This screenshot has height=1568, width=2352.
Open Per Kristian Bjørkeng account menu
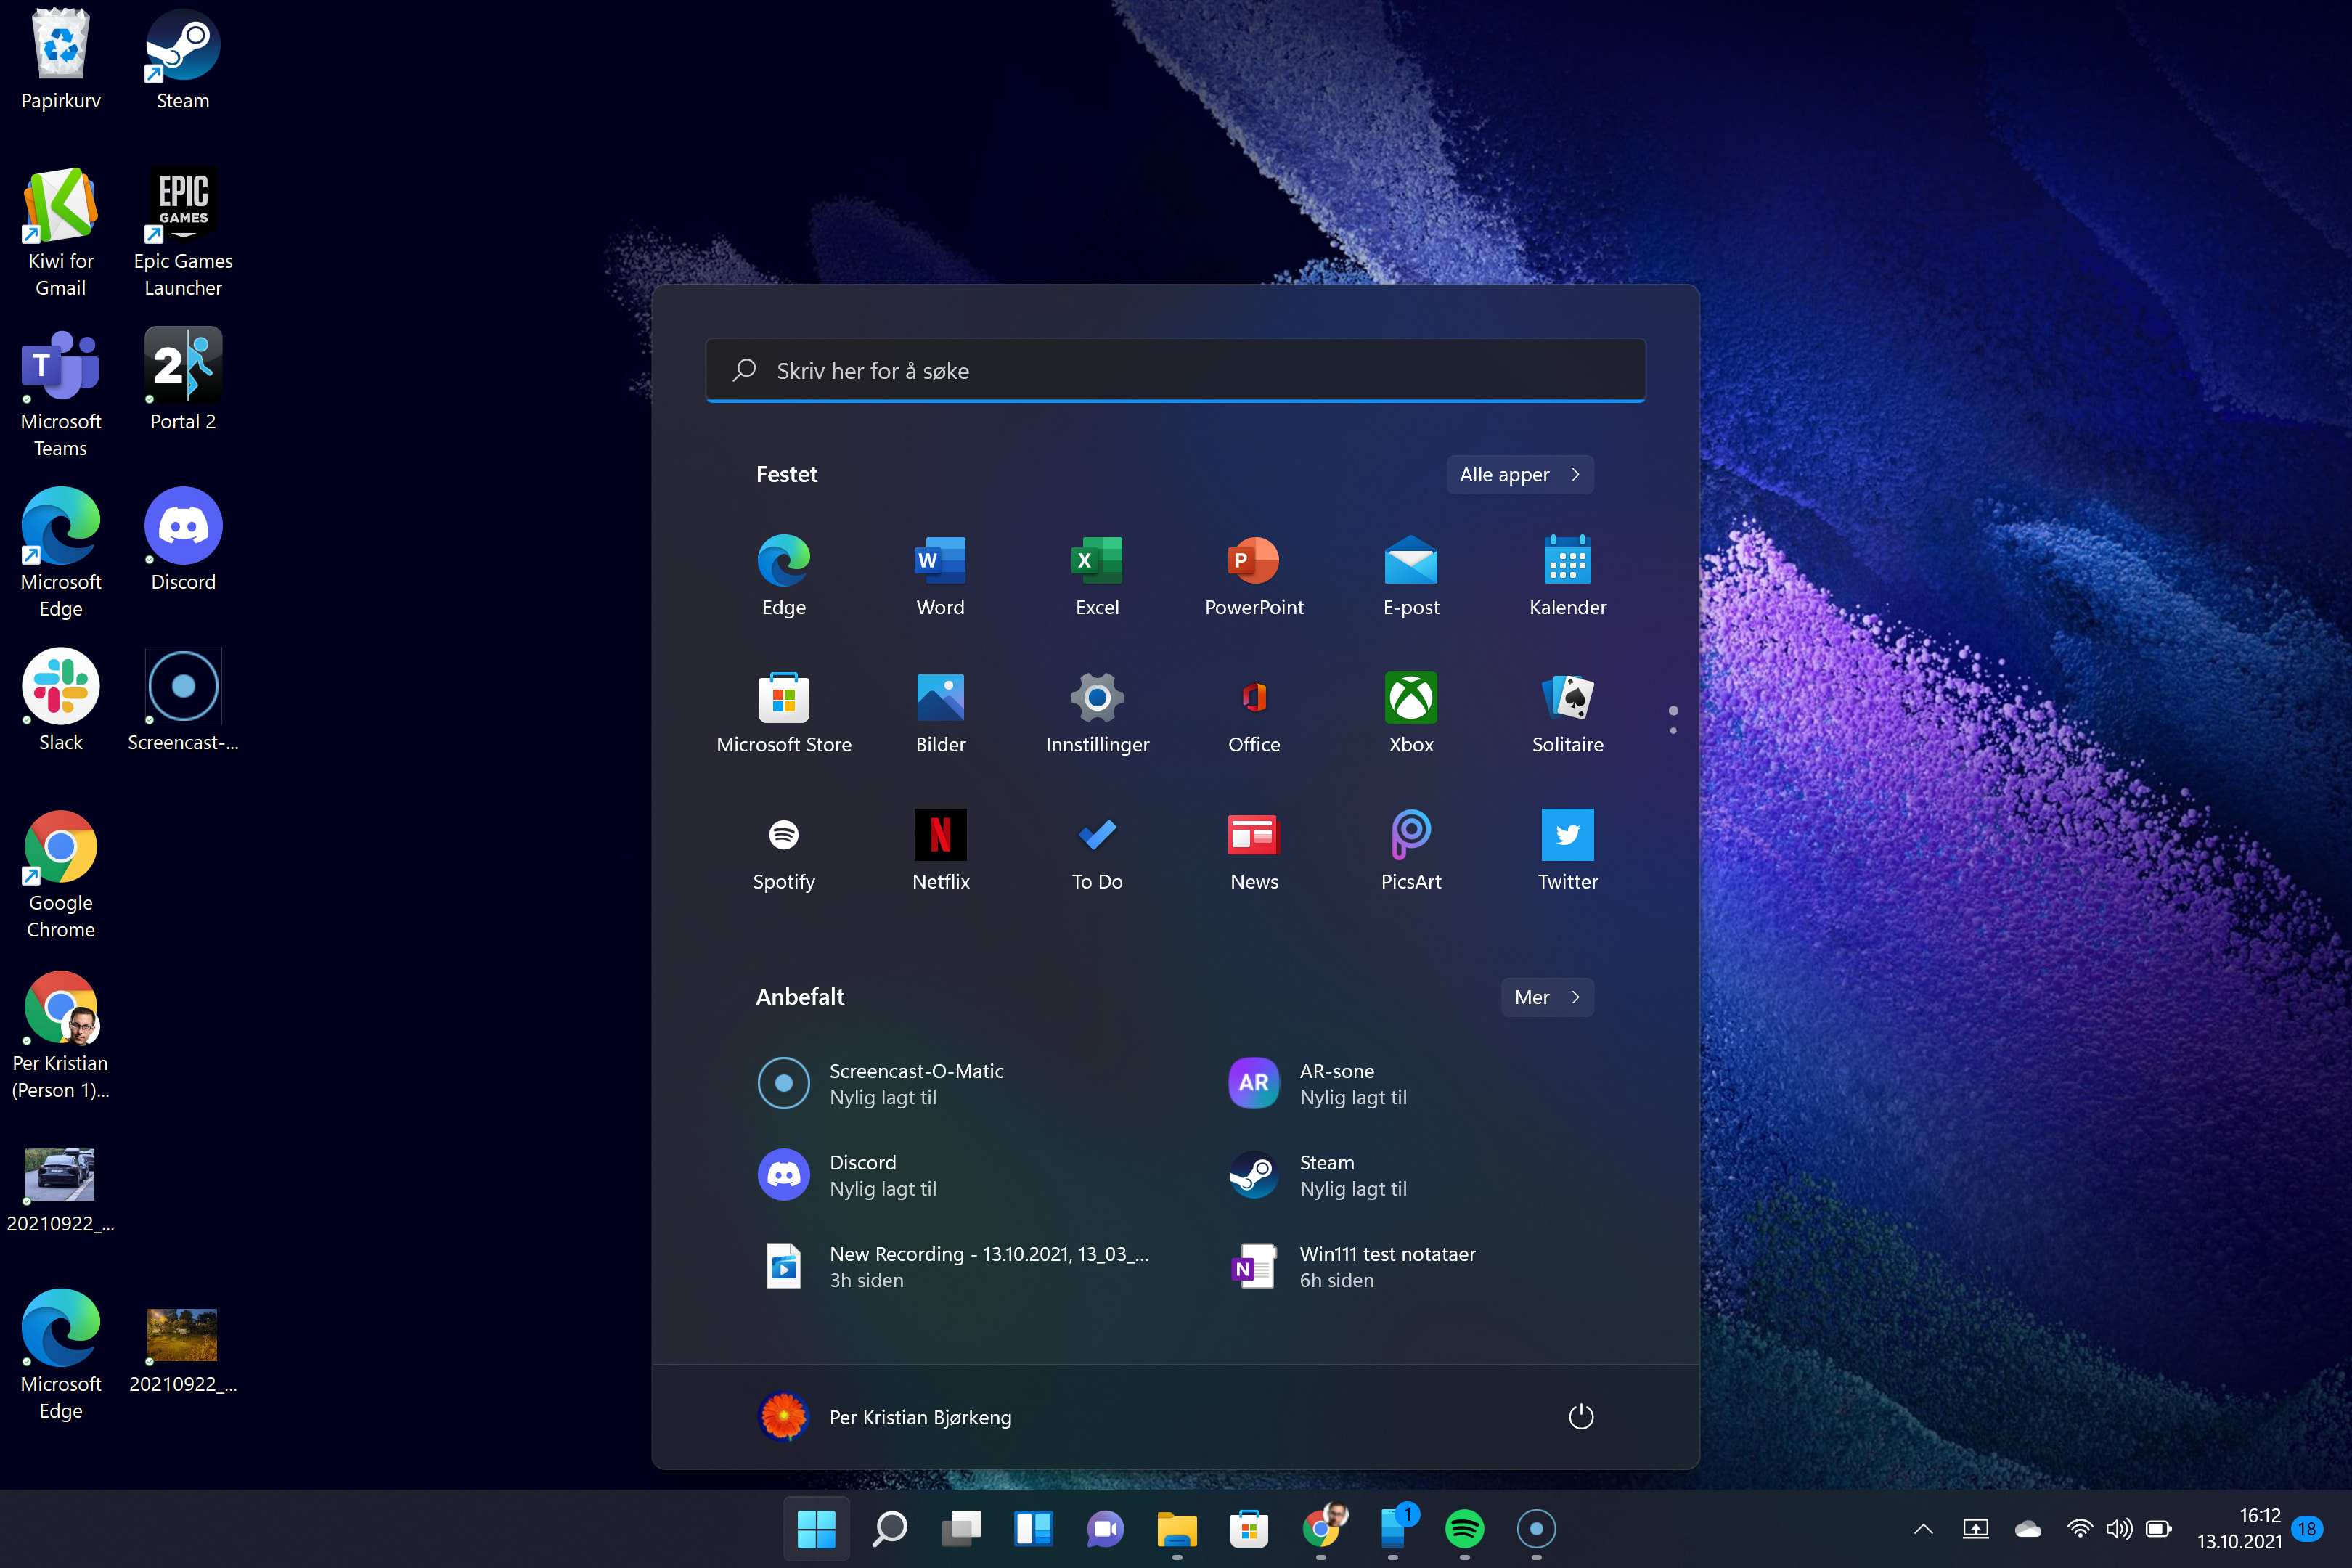point(886,1416)
